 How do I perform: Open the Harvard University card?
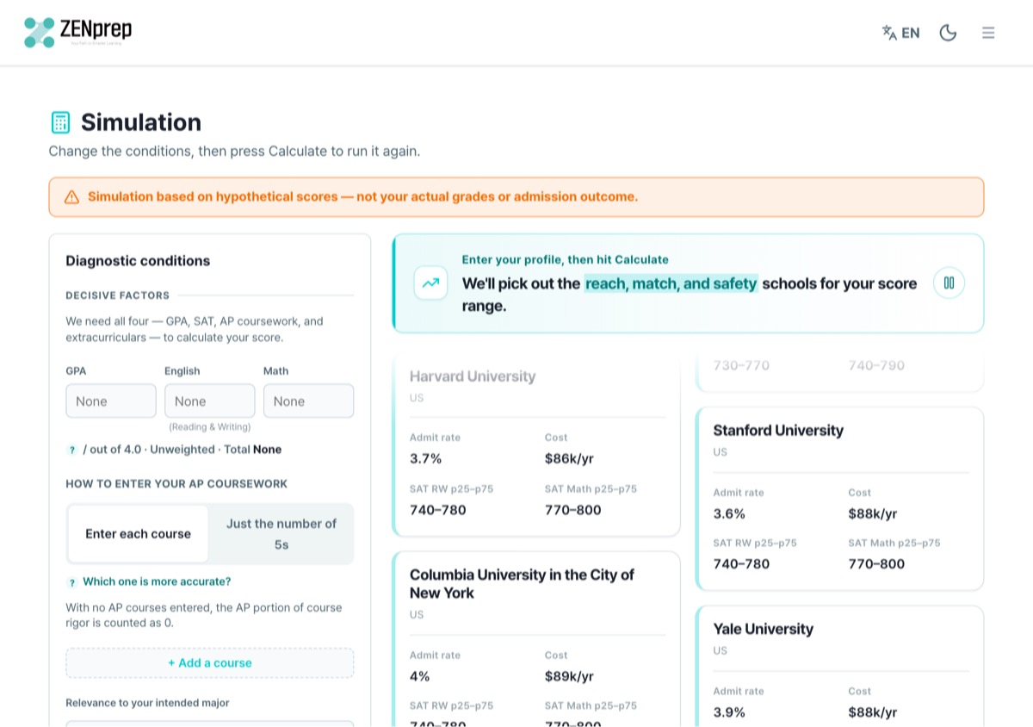point(535,444)
